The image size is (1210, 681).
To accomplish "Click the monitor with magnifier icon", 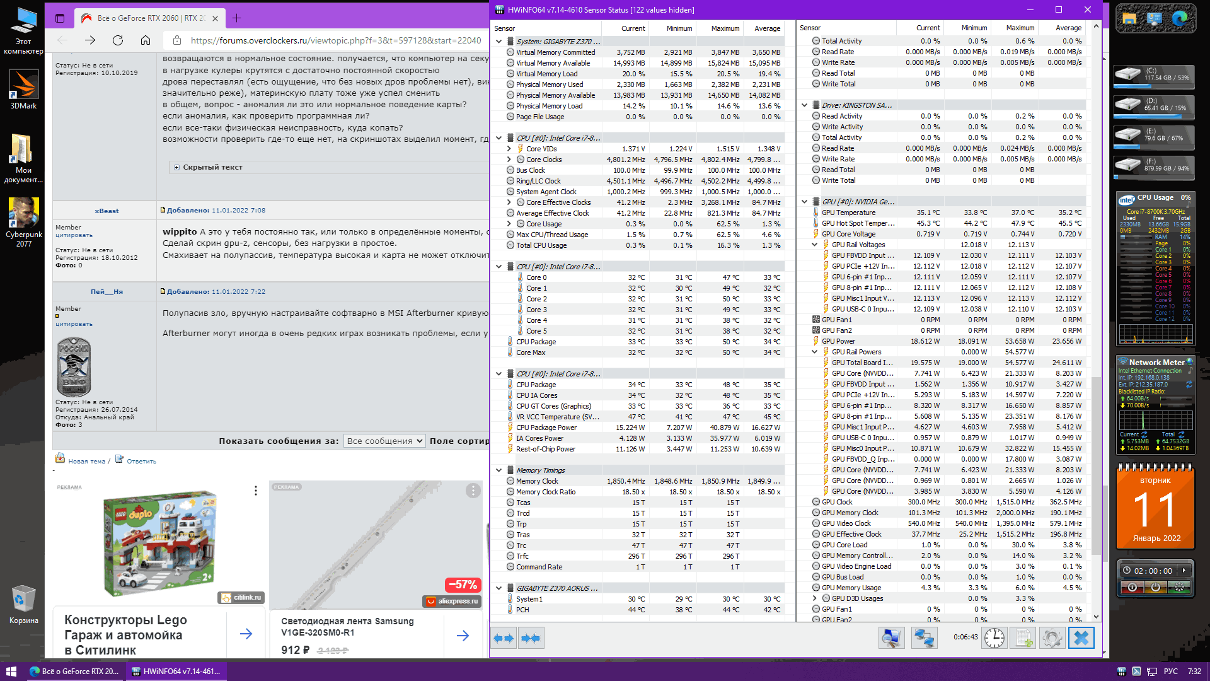I will [x=891, y=638].
